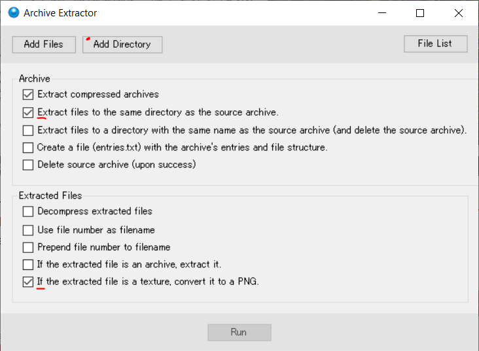Viewport: 479px width, 351px height.
Task: Enable Decompress extracted files
Action: coord(28,212)
